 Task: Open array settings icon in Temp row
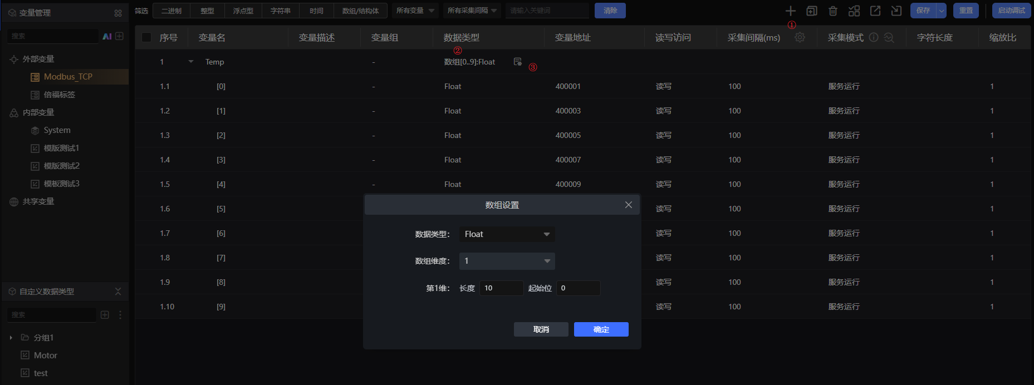click(517, 62)
